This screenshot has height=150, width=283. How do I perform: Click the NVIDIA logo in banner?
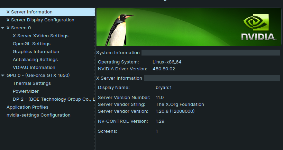258,28
